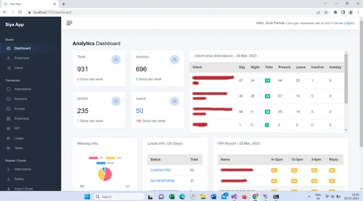The height and width of the screenshot is (201, 363).
Task: Share this page icon in address bar
Action: [319, 12]
